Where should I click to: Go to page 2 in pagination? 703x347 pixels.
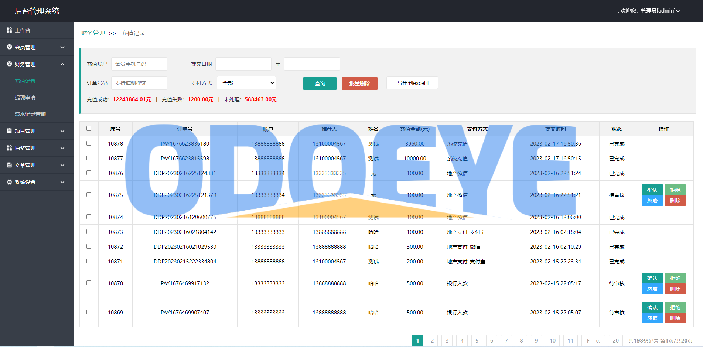point(432,340)
